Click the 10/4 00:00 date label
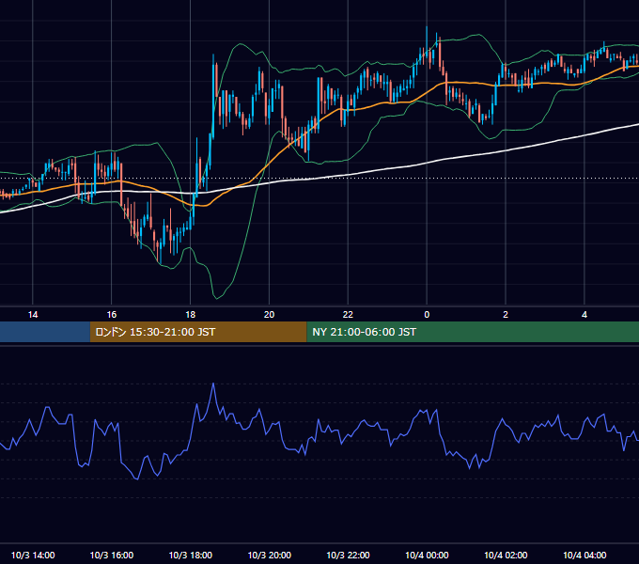Image resolution: width=639 pixels, height=564 pixels. click(x=427, y=555)
